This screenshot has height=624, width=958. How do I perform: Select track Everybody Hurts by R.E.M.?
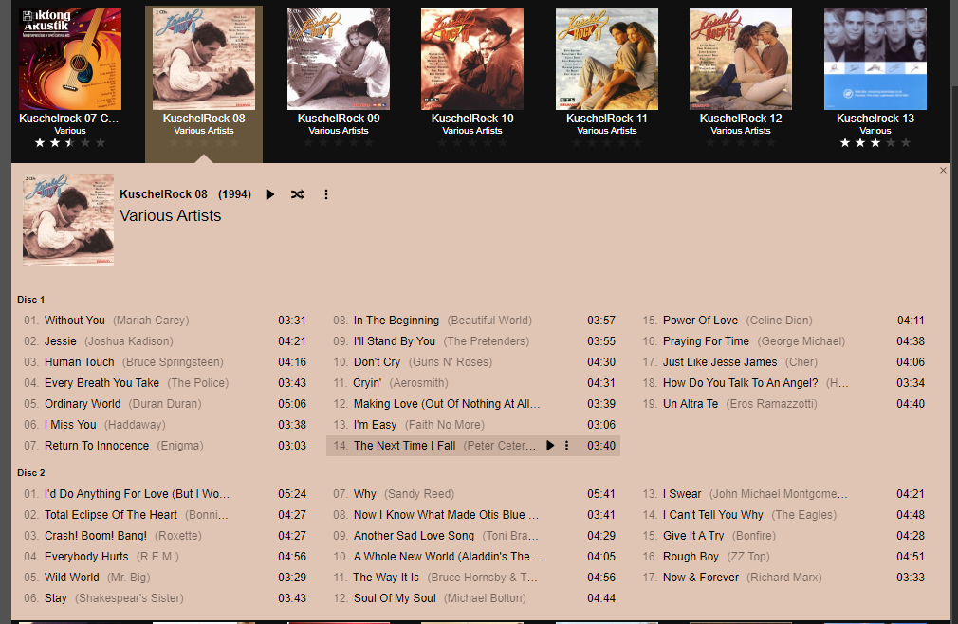pos(164,557)
